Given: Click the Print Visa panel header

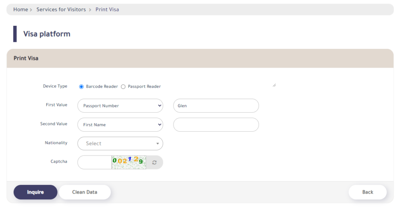Looking at the screenshot, I should [x=200, y=59].
